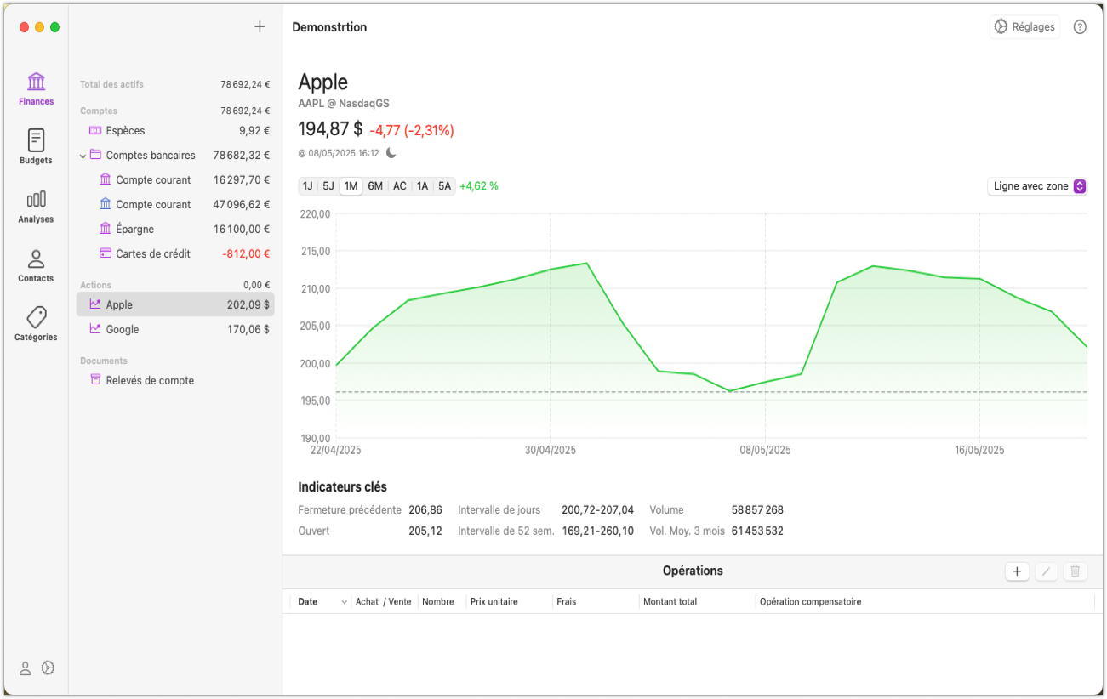
Task: Click the Cartes de crédit card icon
Action: click(x=106, y=253)
